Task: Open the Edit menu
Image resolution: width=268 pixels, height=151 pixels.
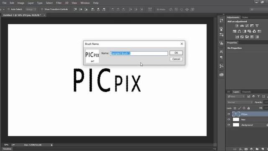Action: [12, 3]
